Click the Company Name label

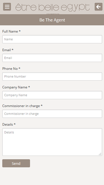tap(16, 87)
